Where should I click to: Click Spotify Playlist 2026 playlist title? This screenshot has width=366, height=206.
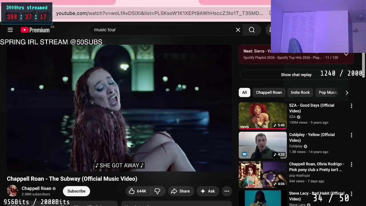pyautogui.click(x=283, y=58)
